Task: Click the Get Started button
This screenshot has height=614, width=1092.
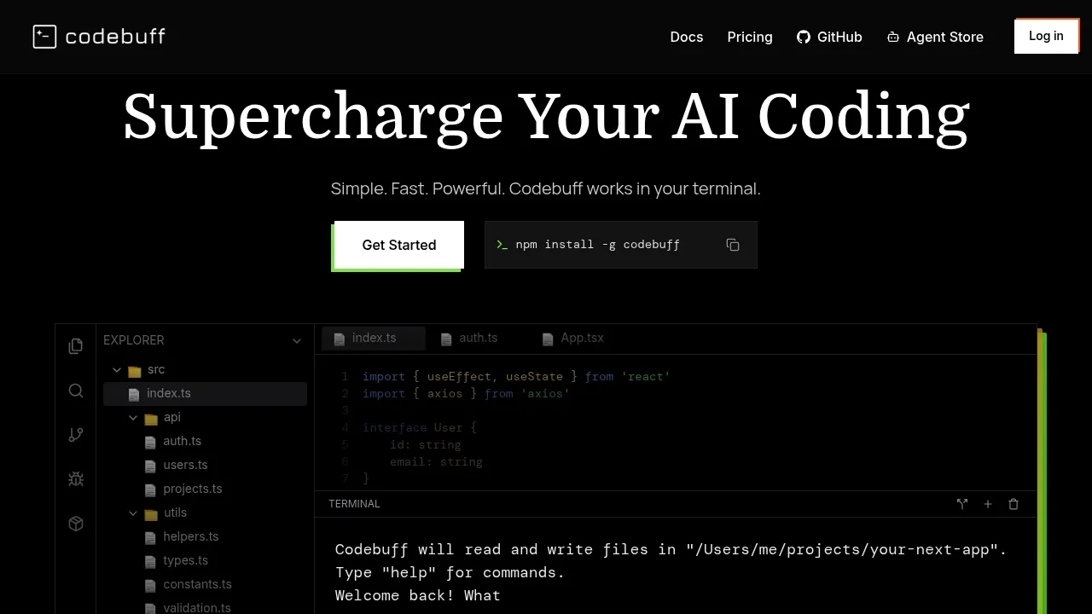Action: click(x=399, y=245)
